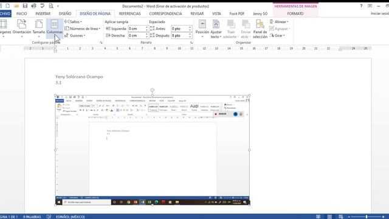Image resolution: width=389 pixels, height=219 pixels.
Task: Adjust the zoom slider in status bar
Action: tap(366, 217)
